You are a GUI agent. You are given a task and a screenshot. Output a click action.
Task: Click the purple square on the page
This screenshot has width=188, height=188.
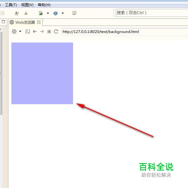(x=42, y=73)
